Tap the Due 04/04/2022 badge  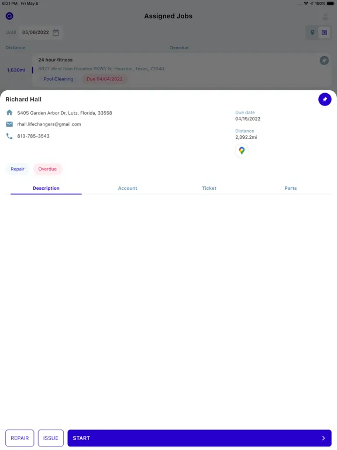[105, 79]
